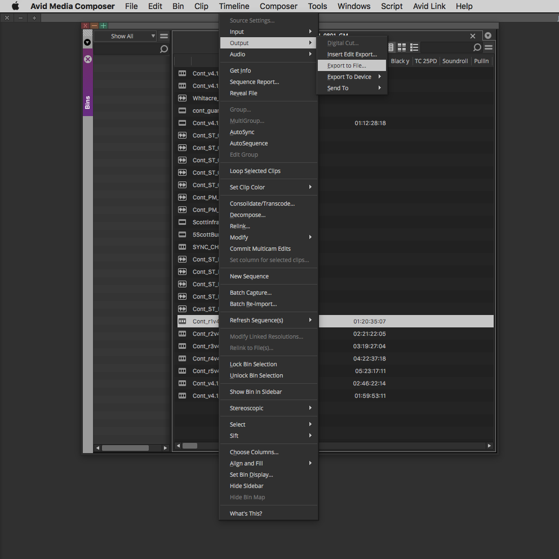This screenshot has height=559, width=559.
Task: Close the open bin tab
Action: coord(473,36)
